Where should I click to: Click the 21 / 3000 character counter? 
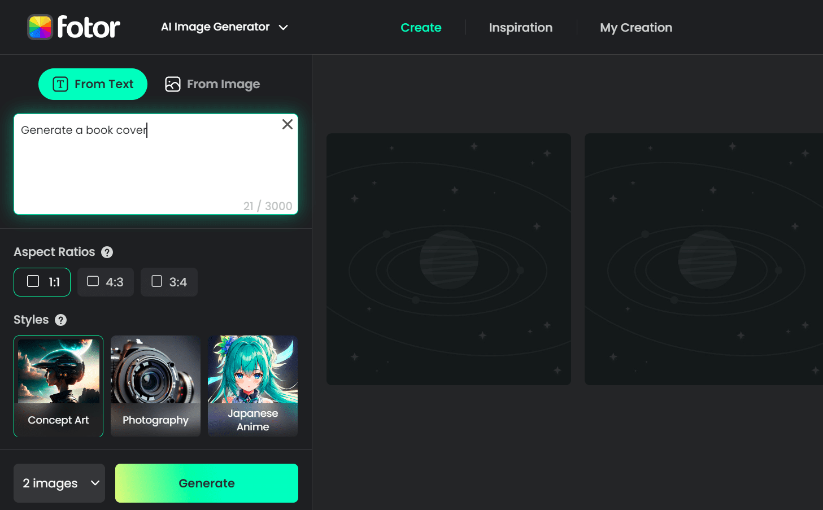[268, 206]
